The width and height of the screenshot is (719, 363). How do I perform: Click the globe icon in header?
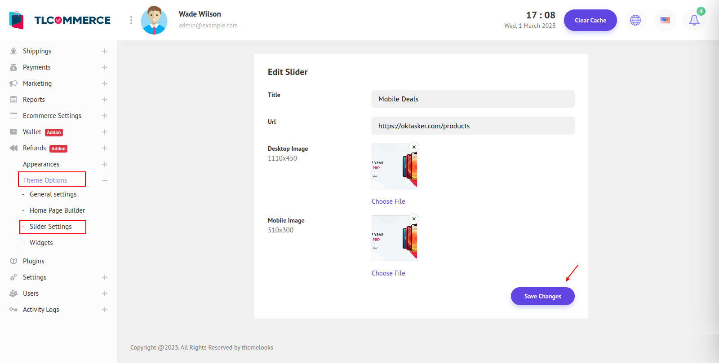pos(635,20)
